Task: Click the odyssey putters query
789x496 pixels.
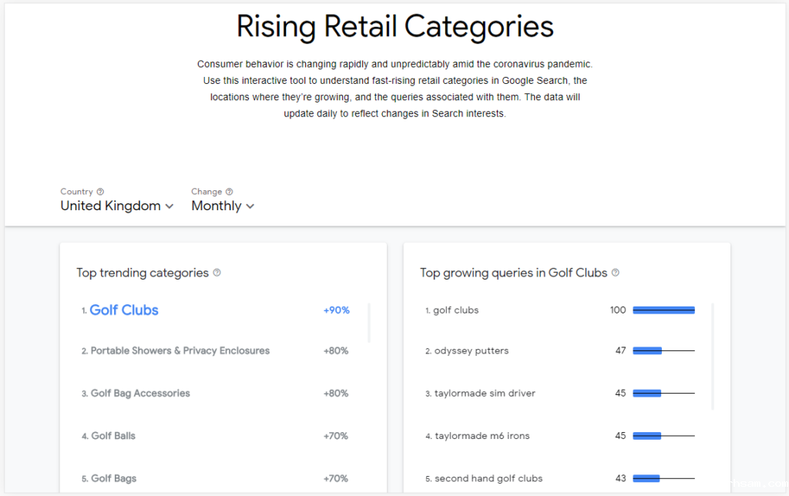Action: click(472, 350)
